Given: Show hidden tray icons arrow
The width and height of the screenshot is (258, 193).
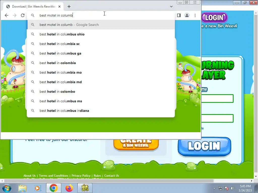Looking at the screenshot, I should (x=214, y=188).
